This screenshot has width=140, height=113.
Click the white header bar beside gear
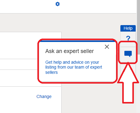pyautogui.click(x=68, y=6)
